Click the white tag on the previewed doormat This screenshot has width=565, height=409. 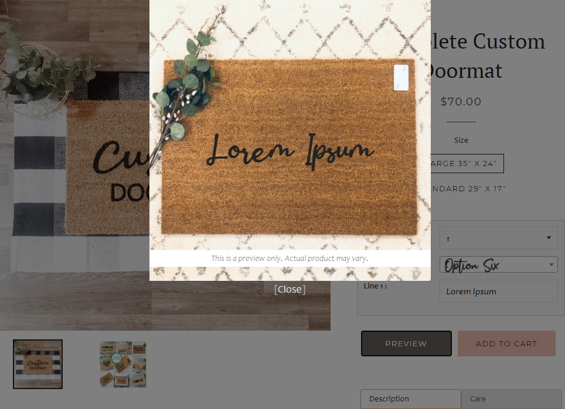point(401,77)
